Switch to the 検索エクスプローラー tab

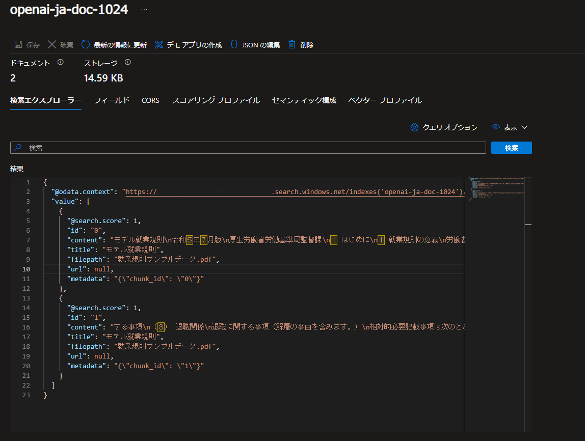[46, 100]
